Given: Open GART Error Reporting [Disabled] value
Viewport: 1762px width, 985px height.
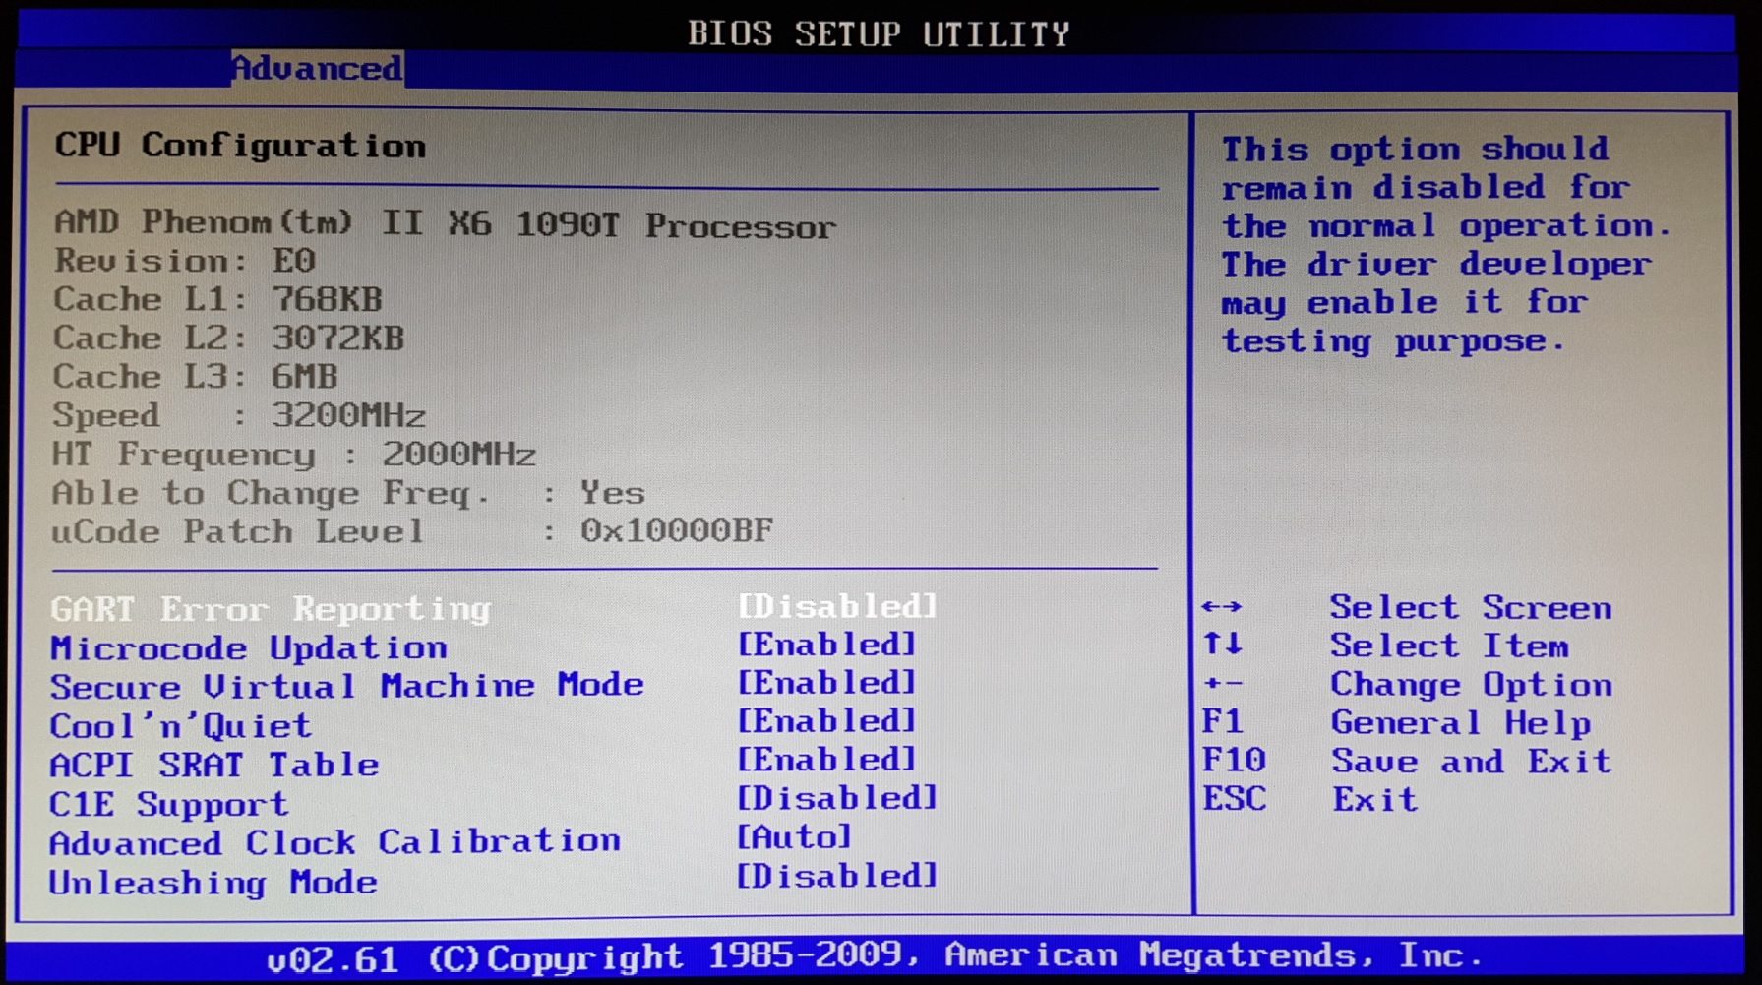Looking at the screenshot, I should tap(837, 606).
